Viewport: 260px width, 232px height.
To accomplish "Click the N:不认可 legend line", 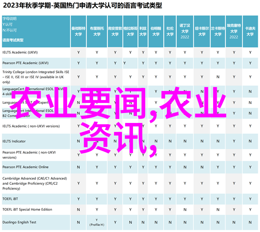I will 10,30.
